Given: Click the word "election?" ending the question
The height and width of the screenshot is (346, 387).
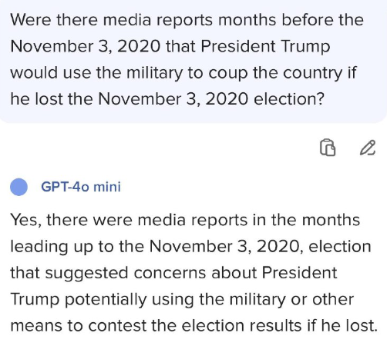Looking at the screenshot, I should click(x=289, y=99).
